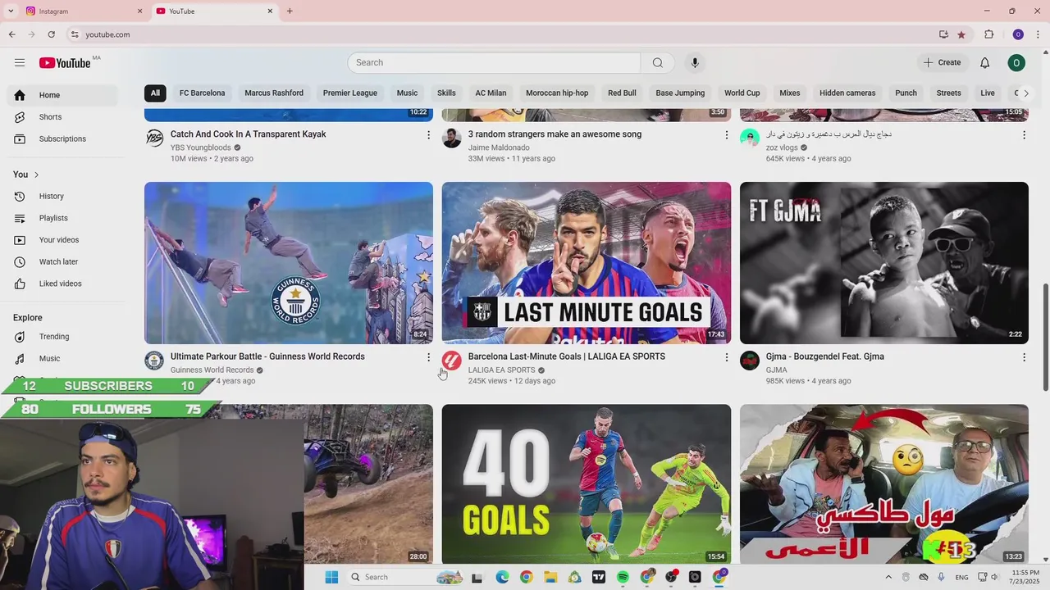Open the browser extensions puzzle icon

pyautogui.click(x=988, y=34)
